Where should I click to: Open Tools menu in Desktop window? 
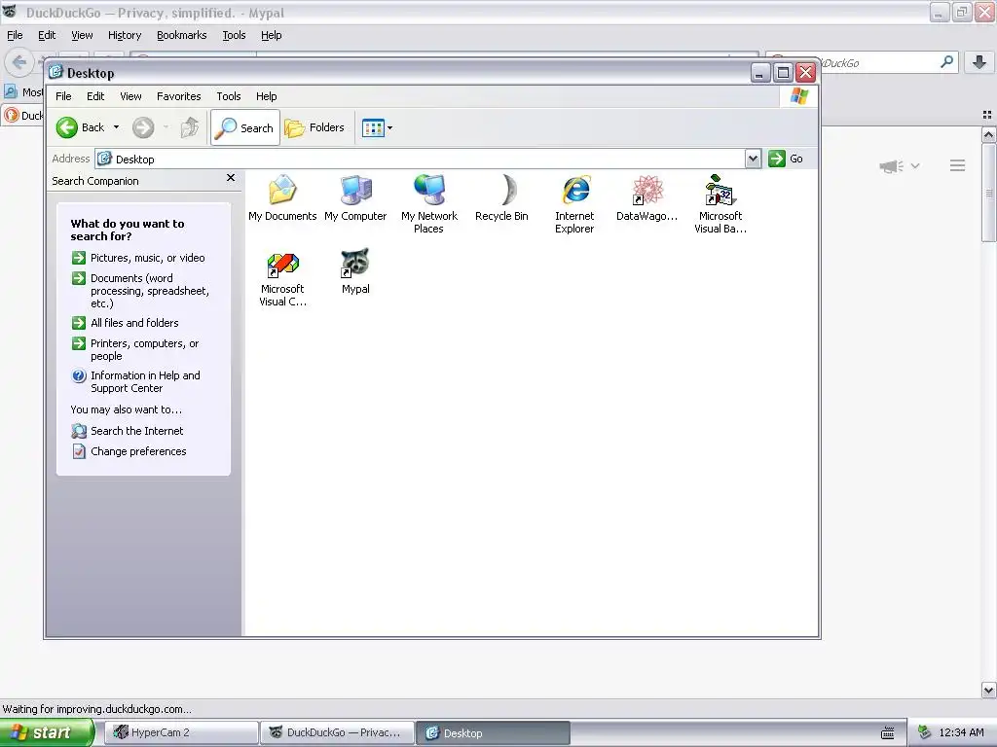coord(228,96)
